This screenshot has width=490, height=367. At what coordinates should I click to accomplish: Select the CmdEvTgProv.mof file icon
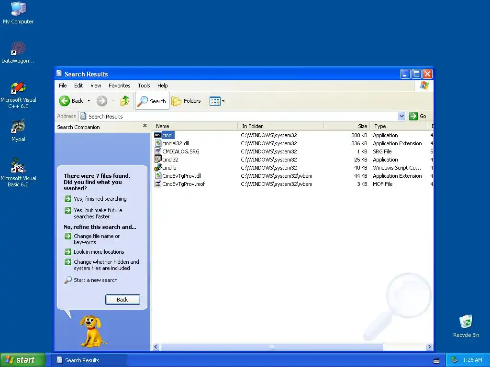158,184
